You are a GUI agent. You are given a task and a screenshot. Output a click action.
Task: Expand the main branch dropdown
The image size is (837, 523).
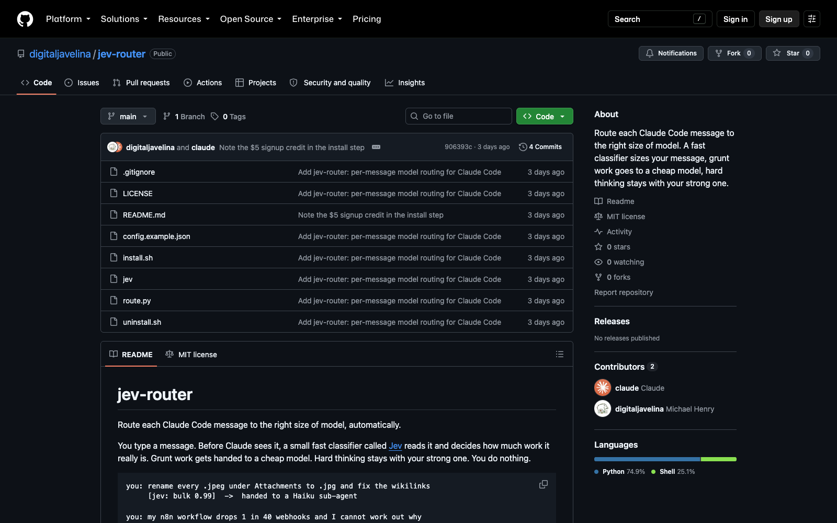(128, 116)
